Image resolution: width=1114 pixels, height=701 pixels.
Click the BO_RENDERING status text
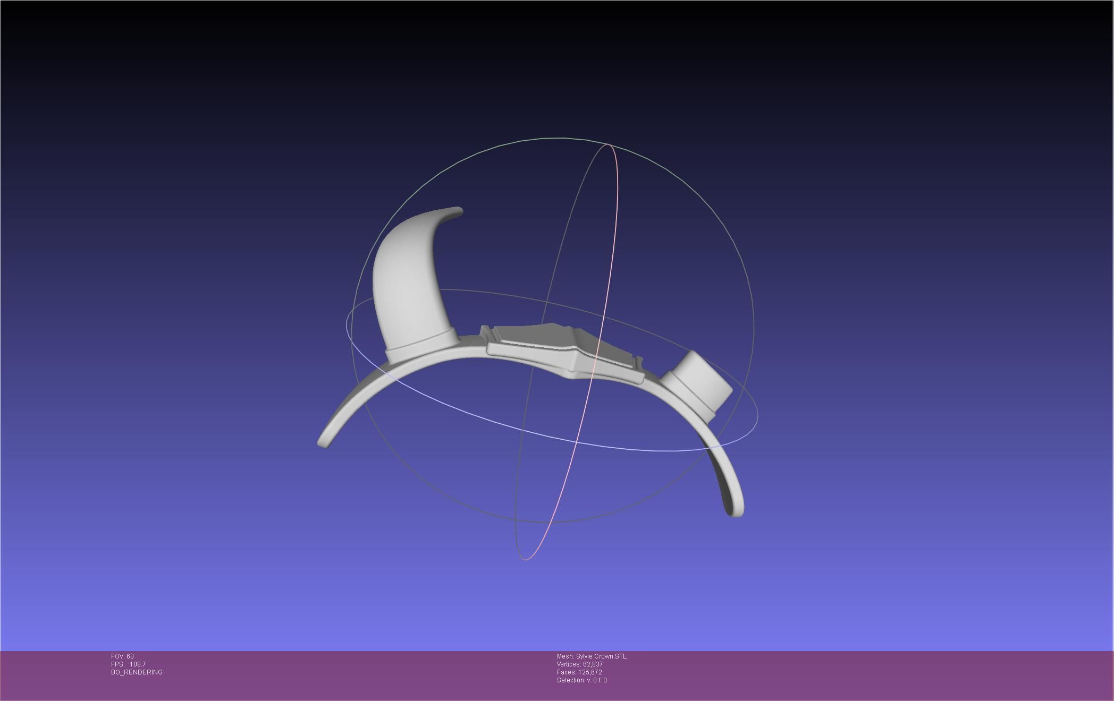pyautogui.click(x=137, y=672)
